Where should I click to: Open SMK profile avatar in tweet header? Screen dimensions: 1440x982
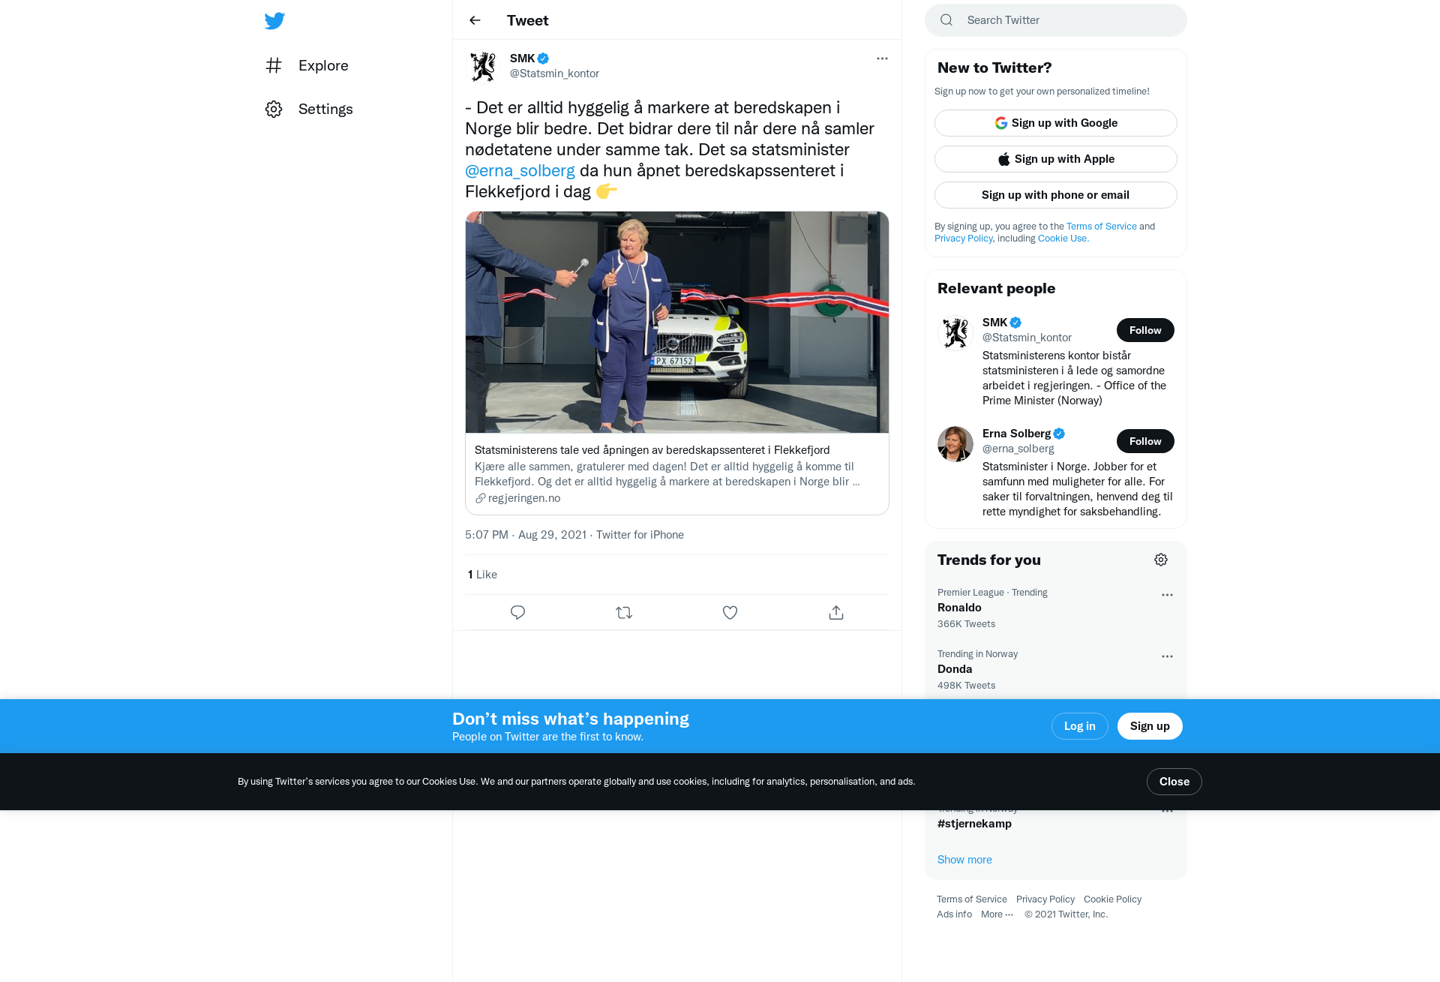(x=483, y=66)
